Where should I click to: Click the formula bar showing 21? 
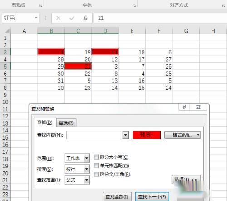tap(160, 18)
